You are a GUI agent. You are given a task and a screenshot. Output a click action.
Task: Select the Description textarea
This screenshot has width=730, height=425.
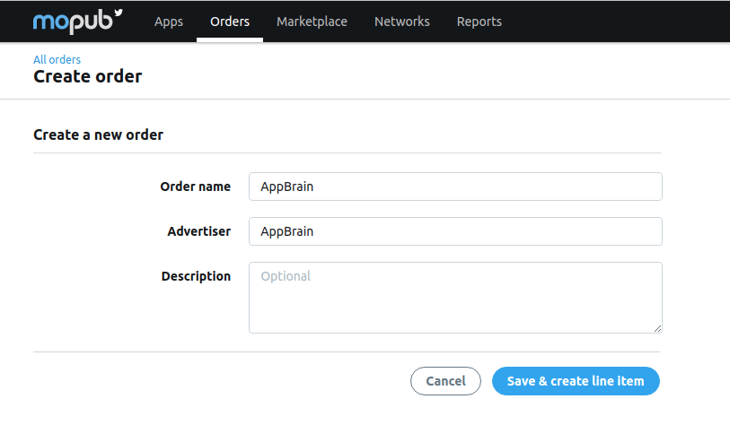tap(455, 298)
